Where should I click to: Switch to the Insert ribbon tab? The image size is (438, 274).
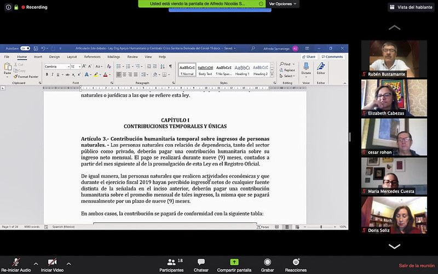click(38, 57)
